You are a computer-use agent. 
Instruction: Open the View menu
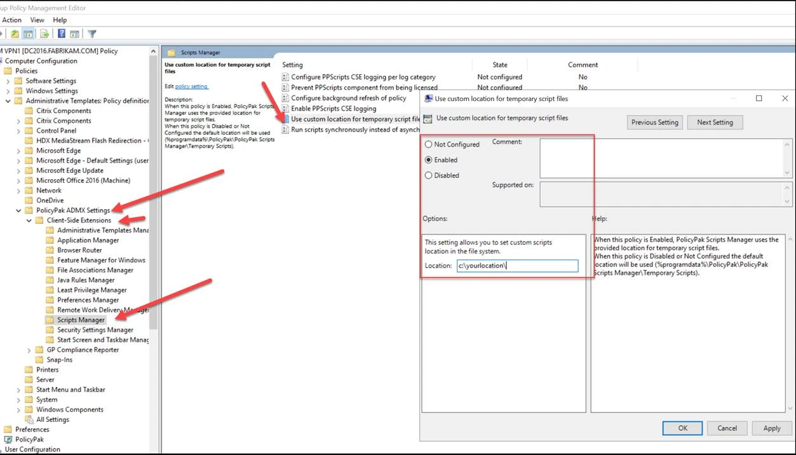pyautogui.click(x=37, y=20)
